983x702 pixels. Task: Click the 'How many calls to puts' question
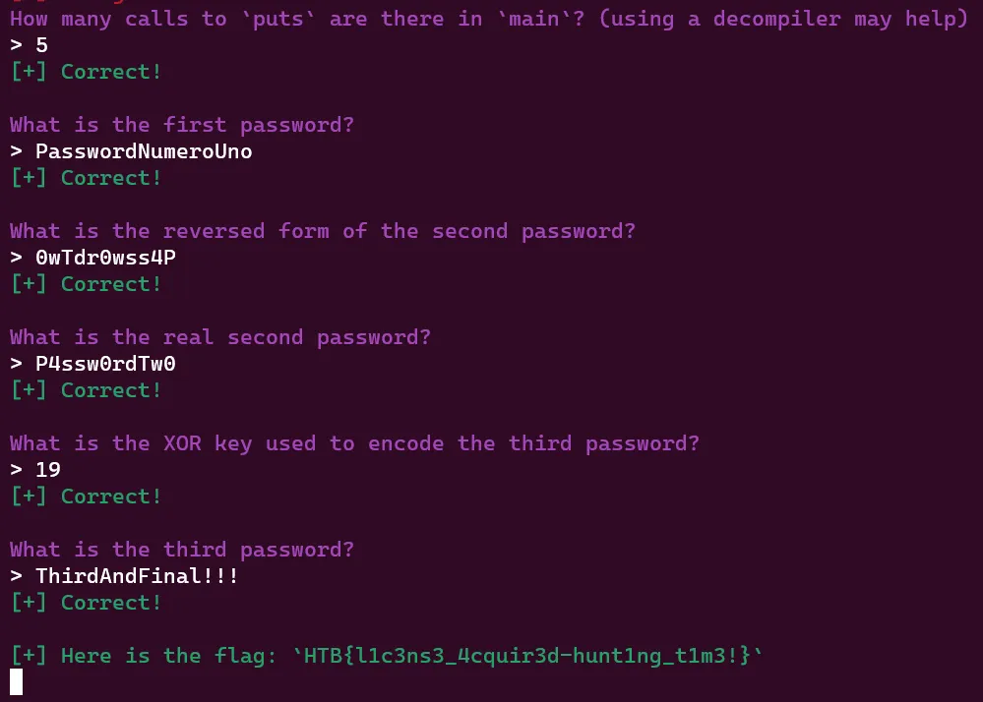pos(489,19)
